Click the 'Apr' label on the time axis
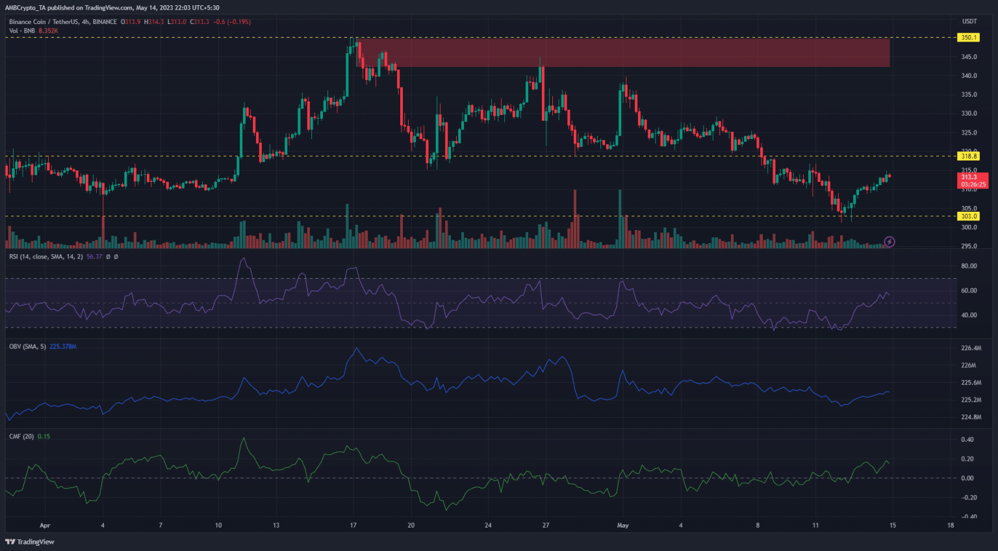 [x=44, y=525]
